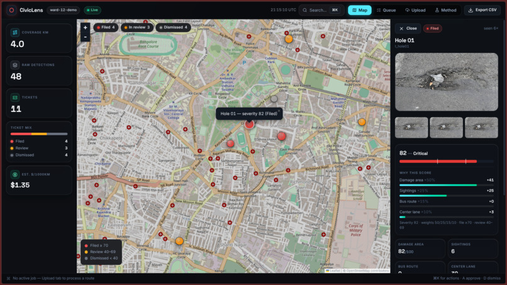Click the Center lane score bar
Viewport: 507px width, 285px height.
(x=446, y=217)
